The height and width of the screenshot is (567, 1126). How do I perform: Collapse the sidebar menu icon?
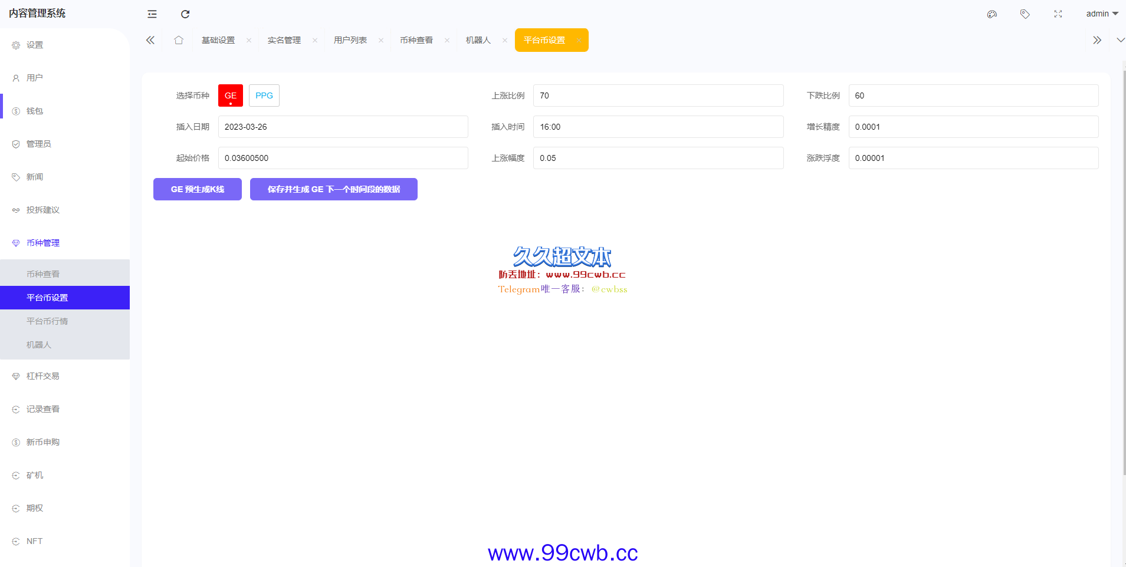152,14
